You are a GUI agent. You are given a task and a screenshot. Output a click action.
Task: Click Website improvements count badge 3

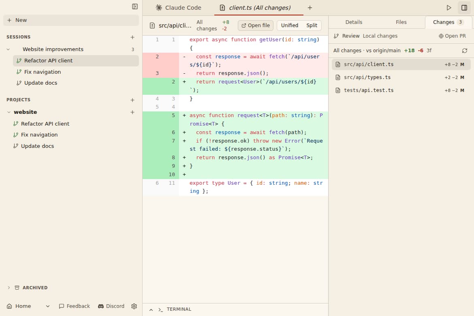[133, 49]
